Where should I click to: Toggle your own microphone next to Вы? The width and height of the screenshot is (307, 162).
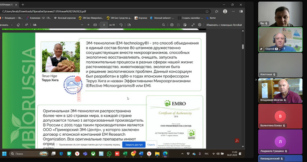(x=267, y=24)
